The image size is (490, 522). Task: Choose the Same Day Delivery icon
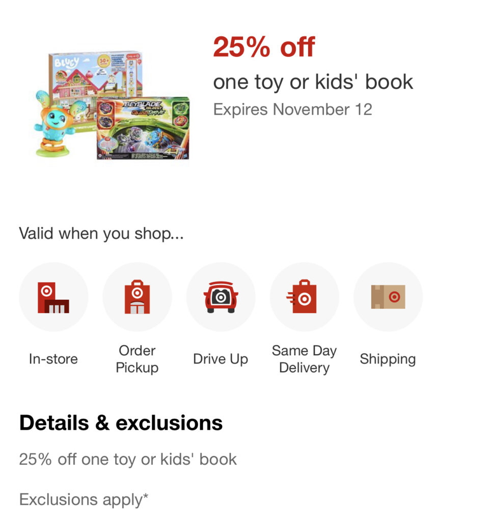(x=304, y=297)
